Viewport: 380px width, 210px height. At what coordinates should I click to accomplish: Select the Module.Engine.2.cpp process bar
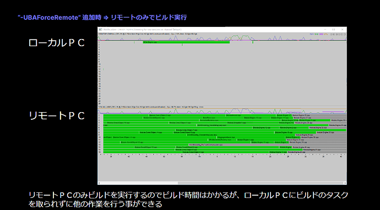(x=294, y=128)
